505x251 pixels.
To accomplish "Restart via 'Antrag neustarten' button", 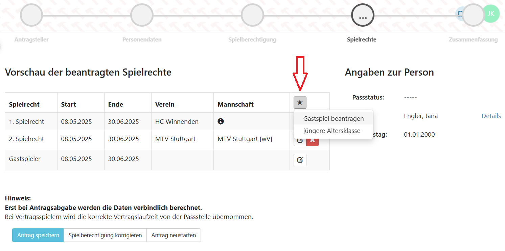I will tap(174, 235).
